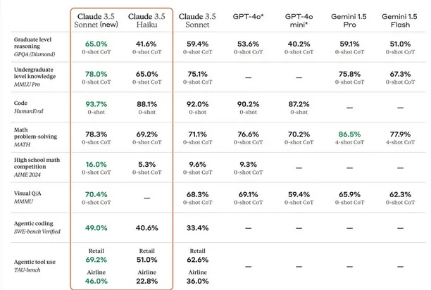
Task: Select the green 49.0% SWE-bench score
Action: tap(96, 227)
